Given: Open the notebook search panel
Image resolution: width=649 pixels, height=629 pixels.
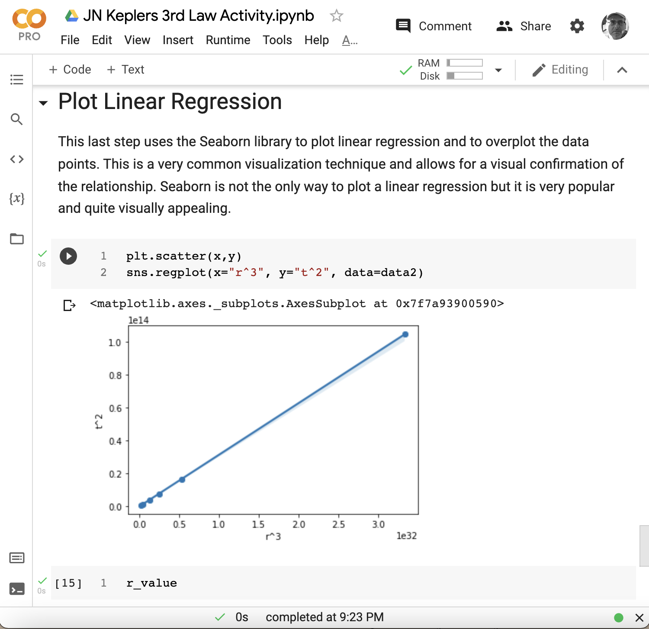Looking at the screenshot, I should pos(16,119).
